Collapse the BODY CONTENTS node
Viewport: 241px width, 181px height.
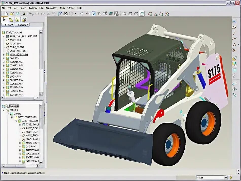pyautogui.click(x=12, y=117)
